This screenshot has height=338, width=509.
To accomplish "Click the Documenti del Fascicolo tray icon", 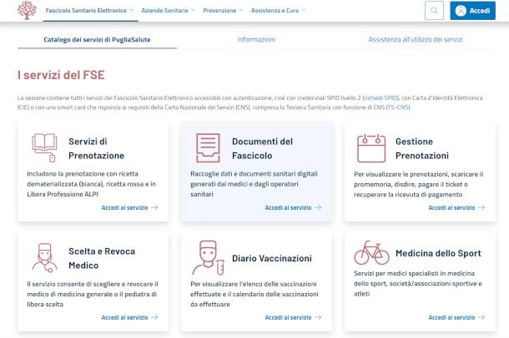I will coord(208,147).
